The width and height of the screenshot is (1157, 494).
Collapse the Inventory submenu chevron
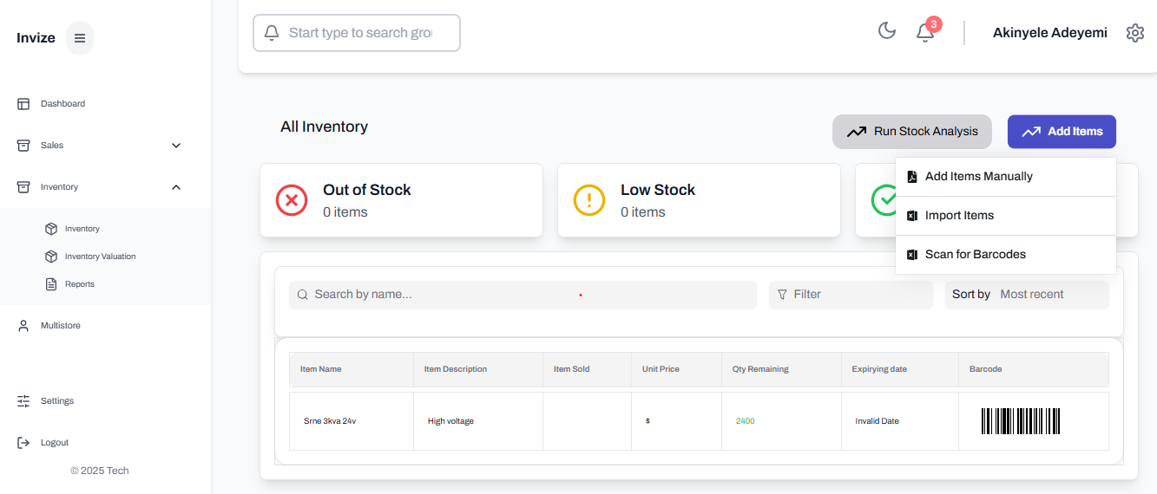(176, 187)
